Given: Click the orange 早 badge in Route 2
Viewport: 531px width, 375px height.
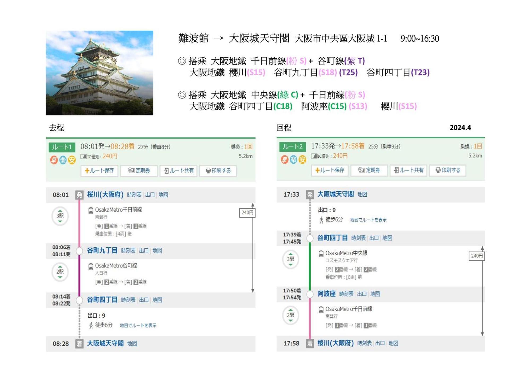Looking at the screenshot, I should pos(284,159).
